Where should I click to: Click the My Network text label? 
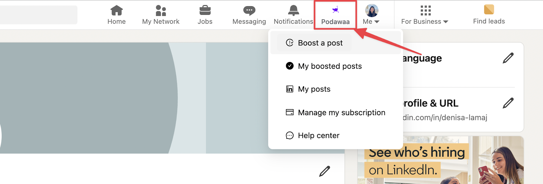[x=161, y=21]
